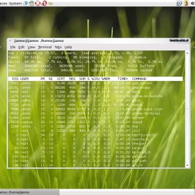Open the Tabs menu
Viewport: 195px width, 195px height.
(x=58, y=47)
